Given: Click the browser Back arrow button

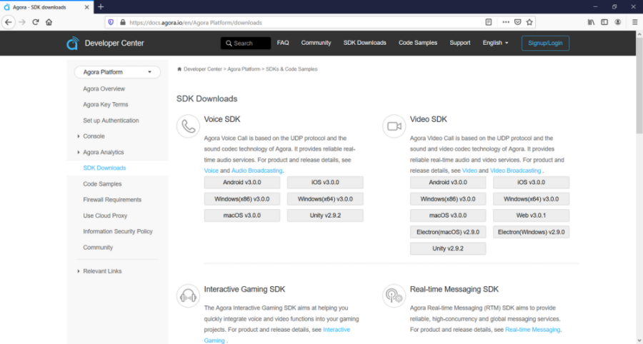Looking at the screenshot, I should click(9, 22).
